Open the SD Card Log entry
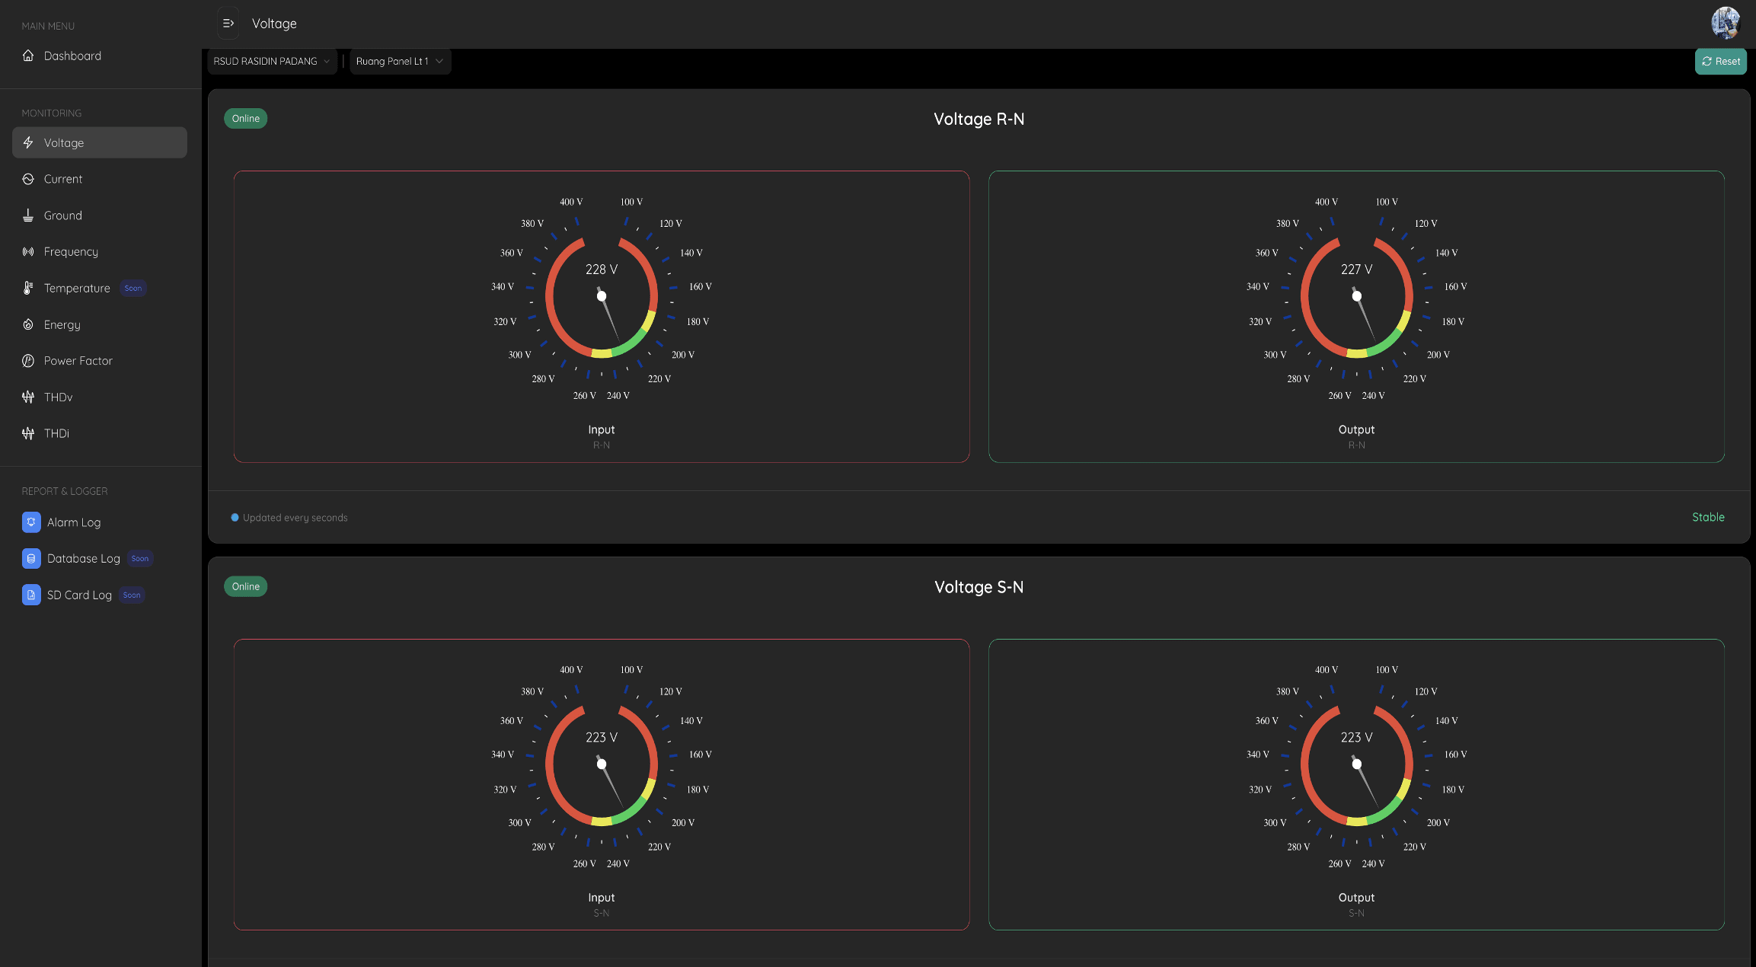 [x=100, y=595]
